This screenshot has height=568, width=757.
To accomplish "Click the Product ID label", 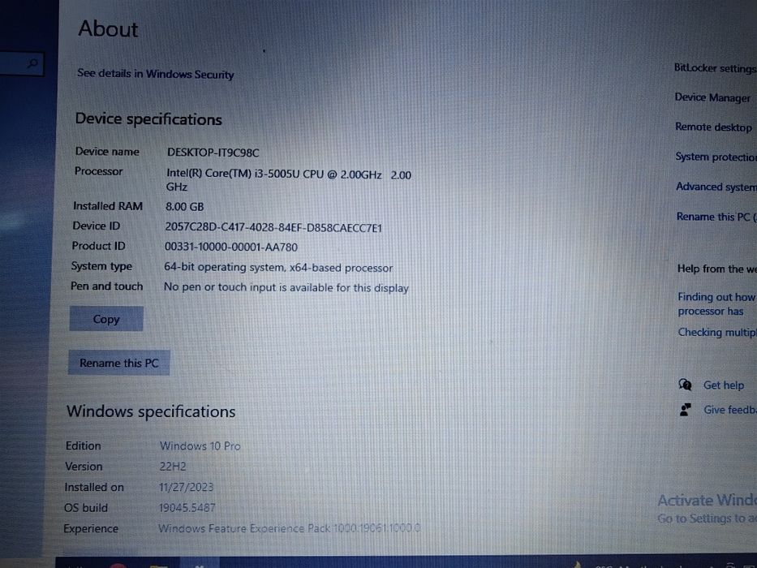I will [x=98, y=246].
